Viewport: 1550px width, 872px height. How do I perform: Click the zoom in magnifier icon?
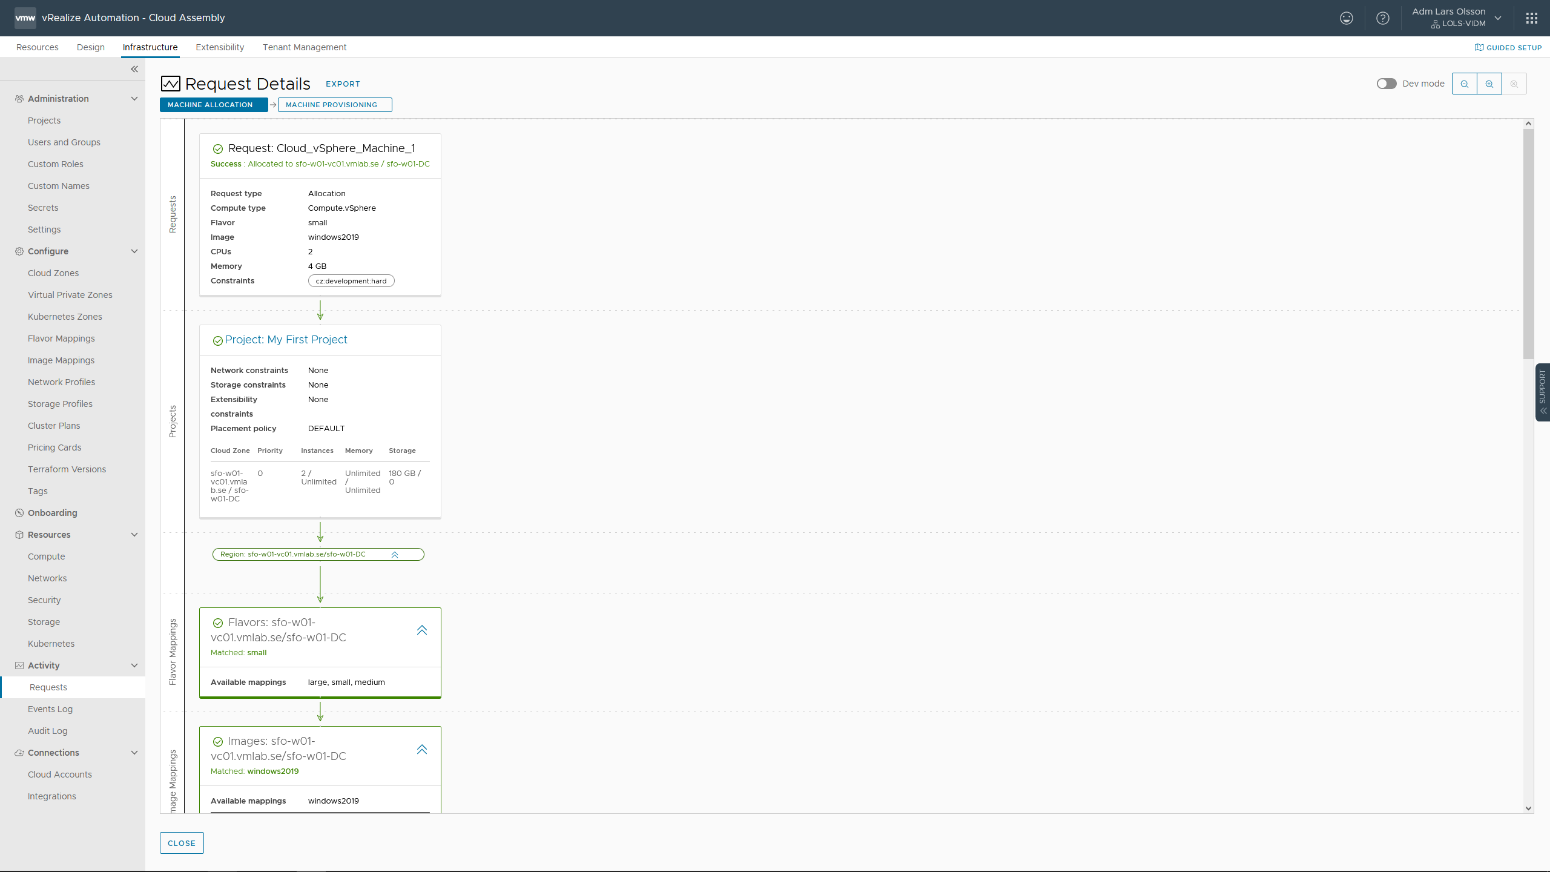pyautogui.click(x=1489, y=84)
